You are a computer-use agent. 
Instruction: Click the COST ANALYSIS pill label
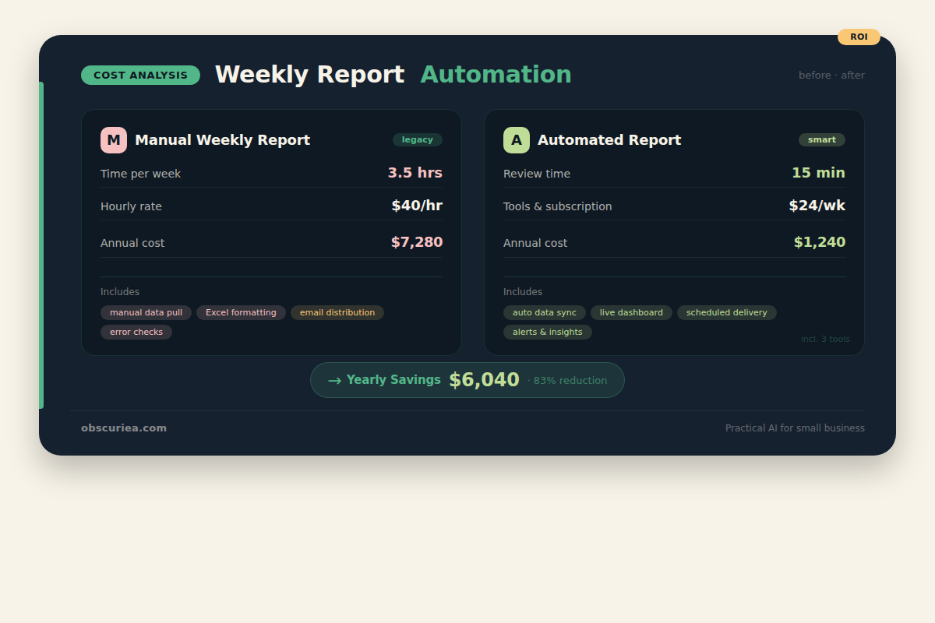(140, 76)
